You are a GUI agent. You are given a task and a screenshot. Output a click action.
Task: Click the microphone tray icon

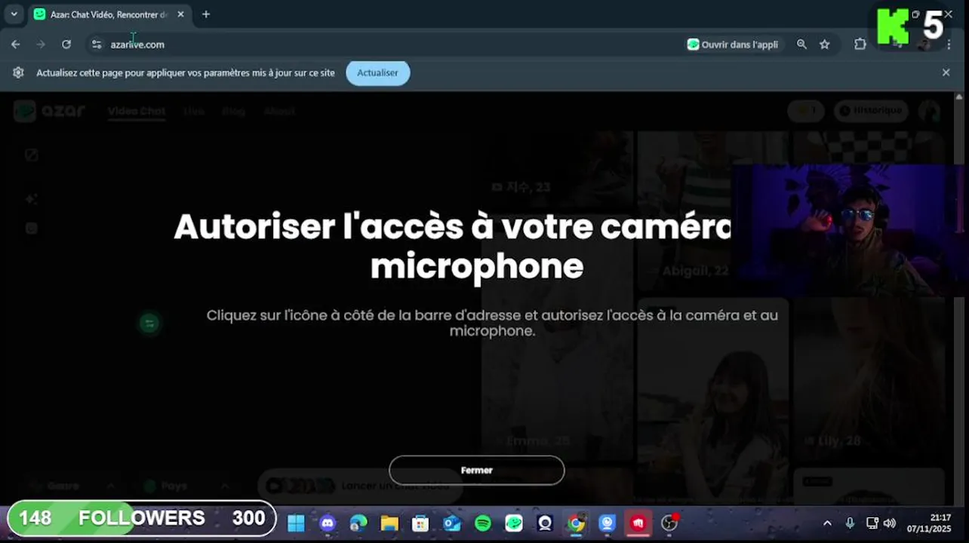pos(850,523)
